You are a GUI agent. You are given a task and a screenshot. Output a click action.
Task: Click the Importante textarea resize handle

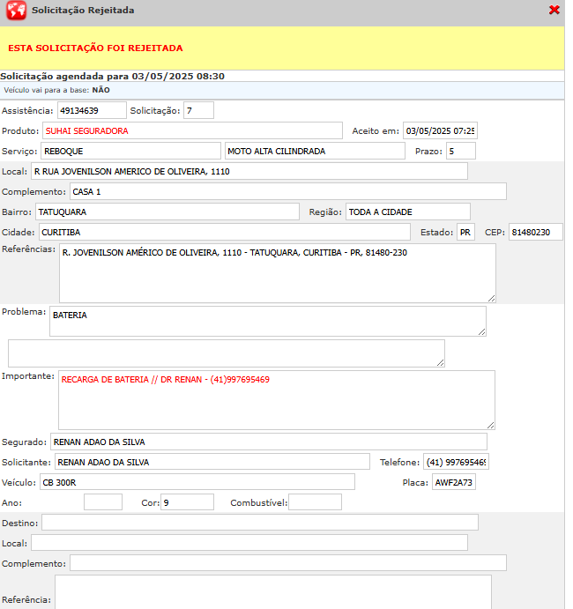point(490,424)
